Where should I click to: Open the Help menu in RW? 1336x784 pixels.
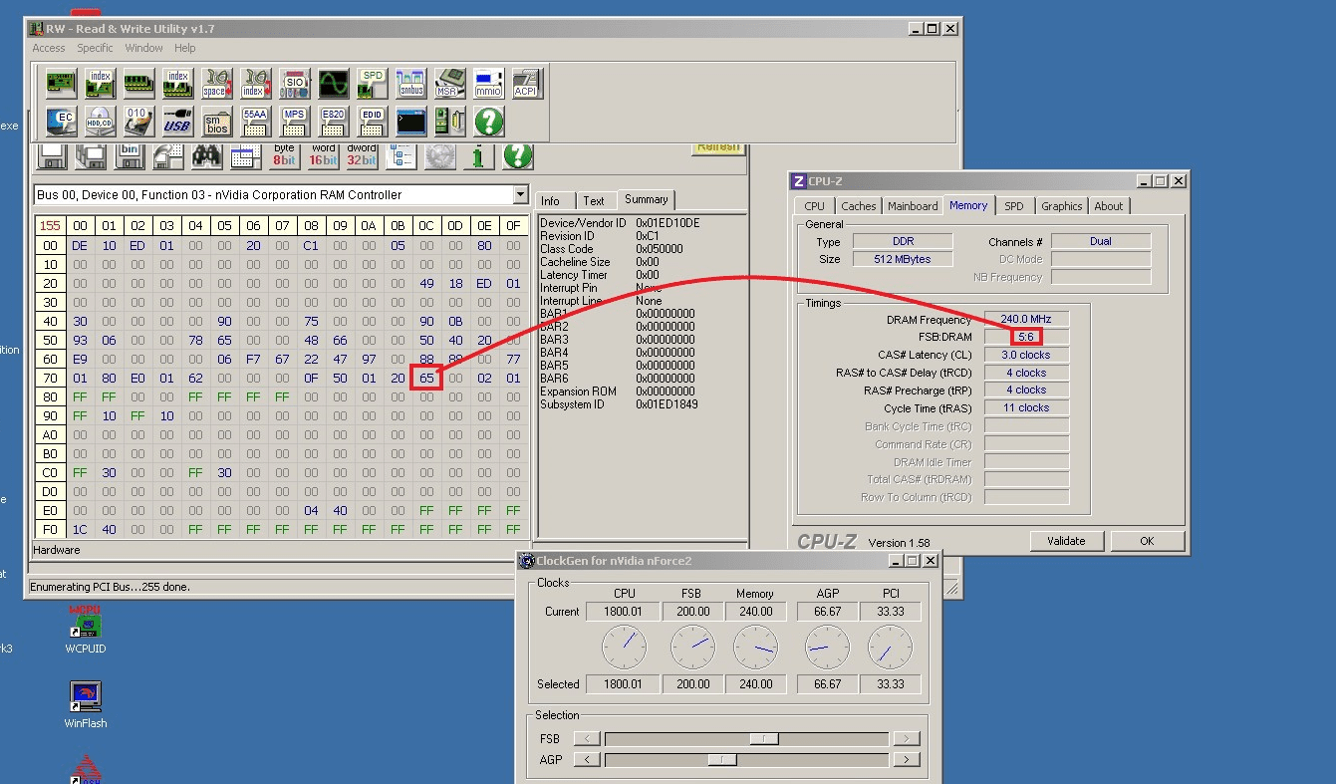[x=185, y=48]
